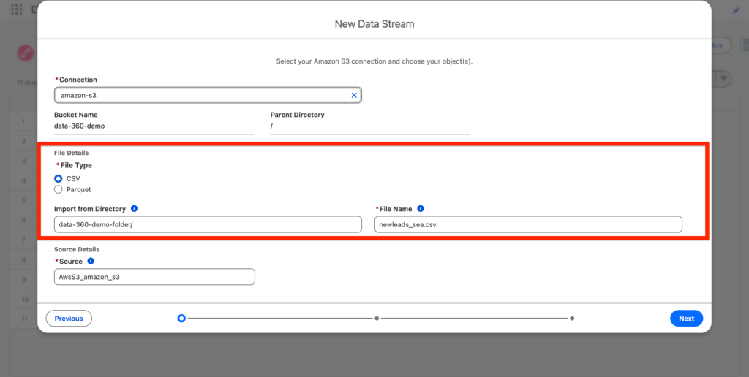Go to Next step

[x=686, y=319]
